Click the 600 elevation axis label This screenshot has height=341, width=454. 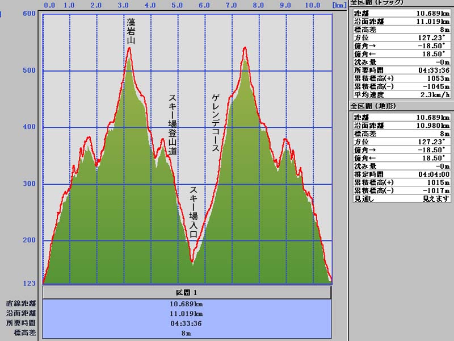[x=29, y=14]
